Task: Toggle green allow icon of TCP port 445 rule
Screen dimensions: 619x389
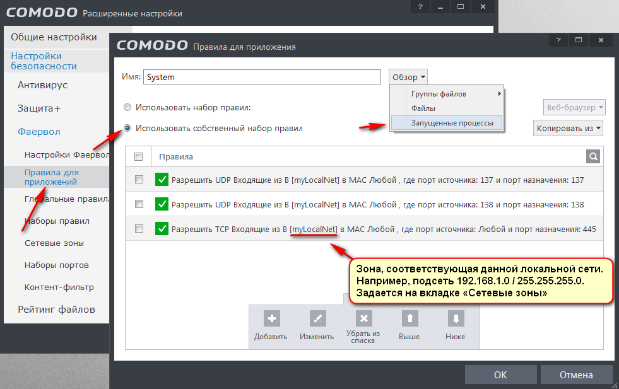Action: click(x=162, y=228)
